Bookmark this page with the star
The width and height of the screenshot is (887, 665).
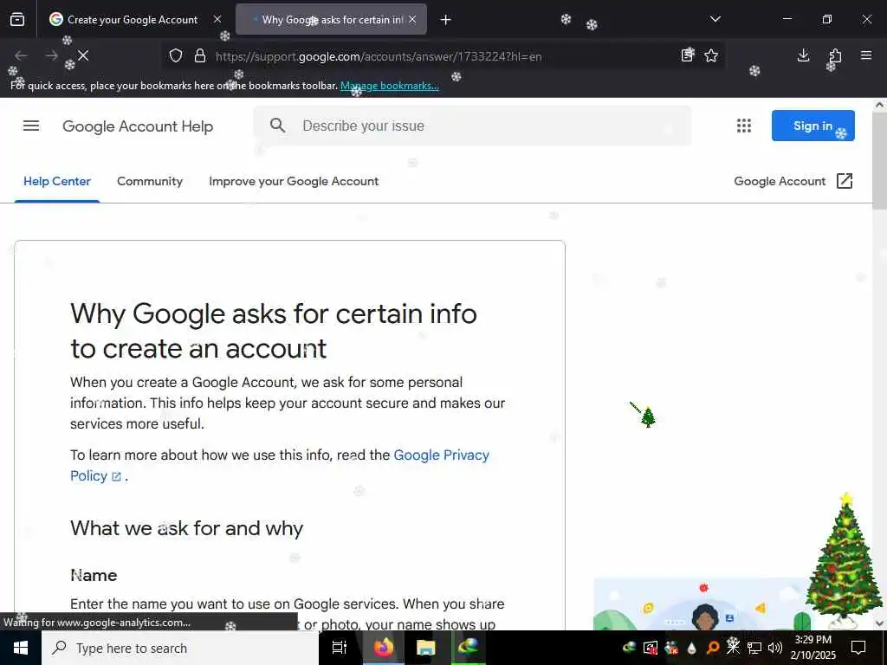coord(711,55)
